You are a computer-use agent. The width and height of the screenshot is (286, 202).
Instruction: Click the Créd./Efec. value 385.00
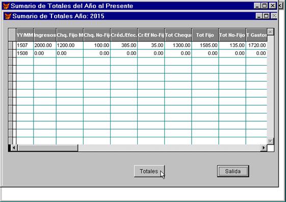(x=124, y=45)
